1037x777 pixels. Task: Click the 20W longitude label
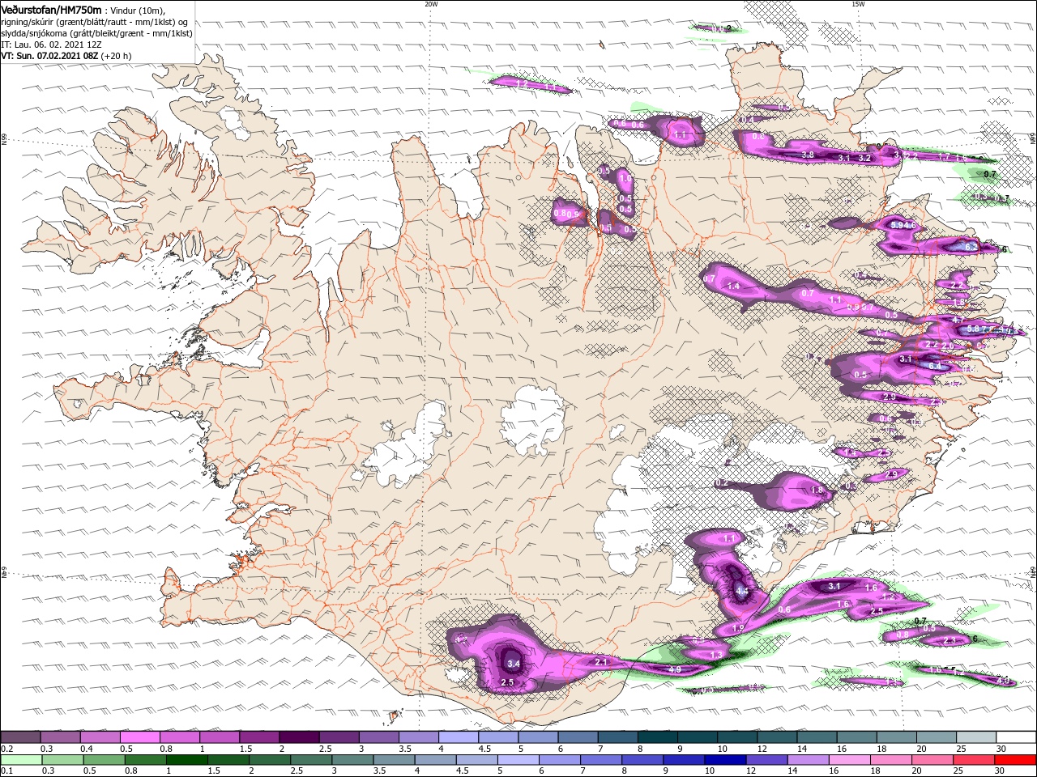coord(431,3)
